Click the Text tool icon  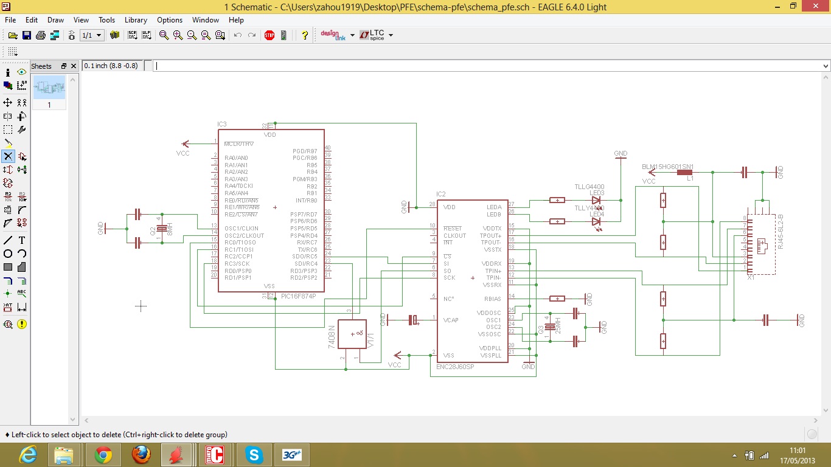tap(22, 240)
